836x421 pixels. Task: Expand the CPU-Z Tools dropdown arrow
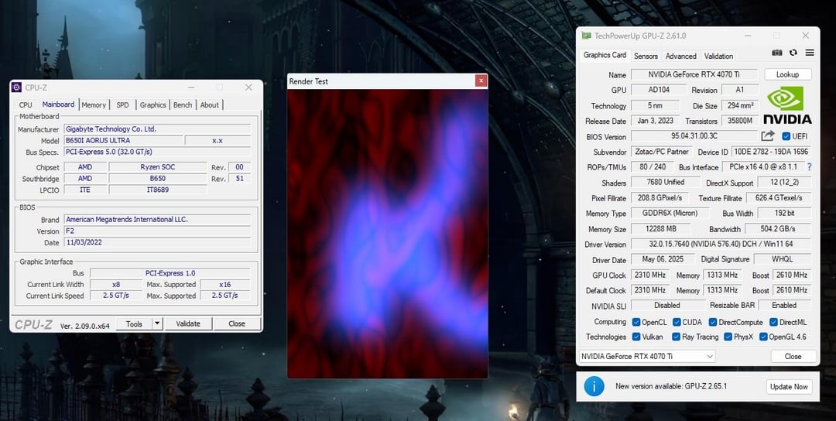tap(156, 323)
